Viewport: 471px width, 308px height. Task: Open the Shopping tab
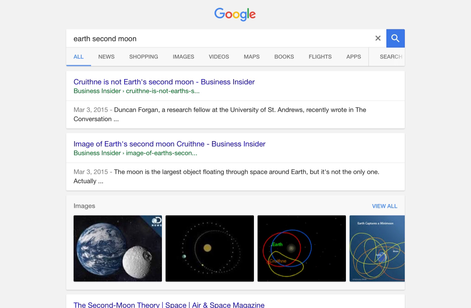coord(144,57)
